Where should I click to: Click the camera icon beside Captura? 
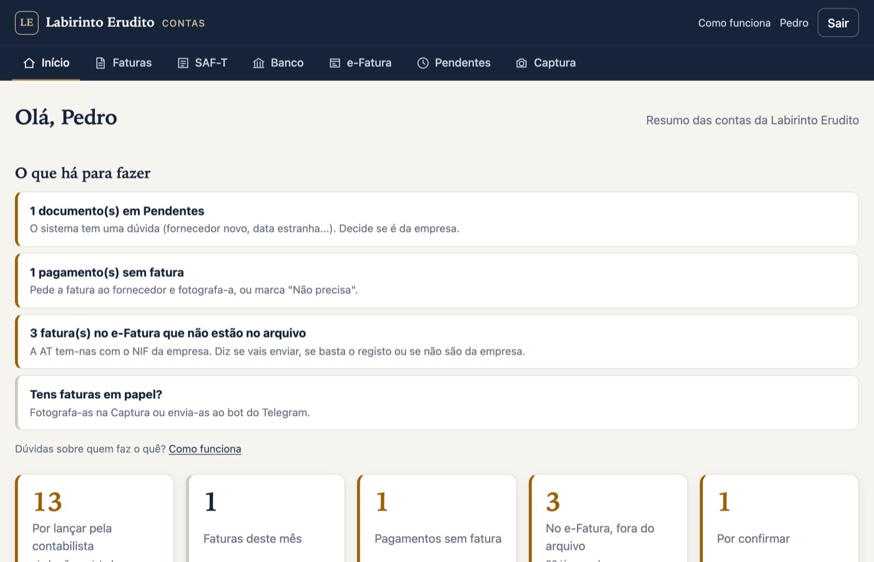point(522,63)
